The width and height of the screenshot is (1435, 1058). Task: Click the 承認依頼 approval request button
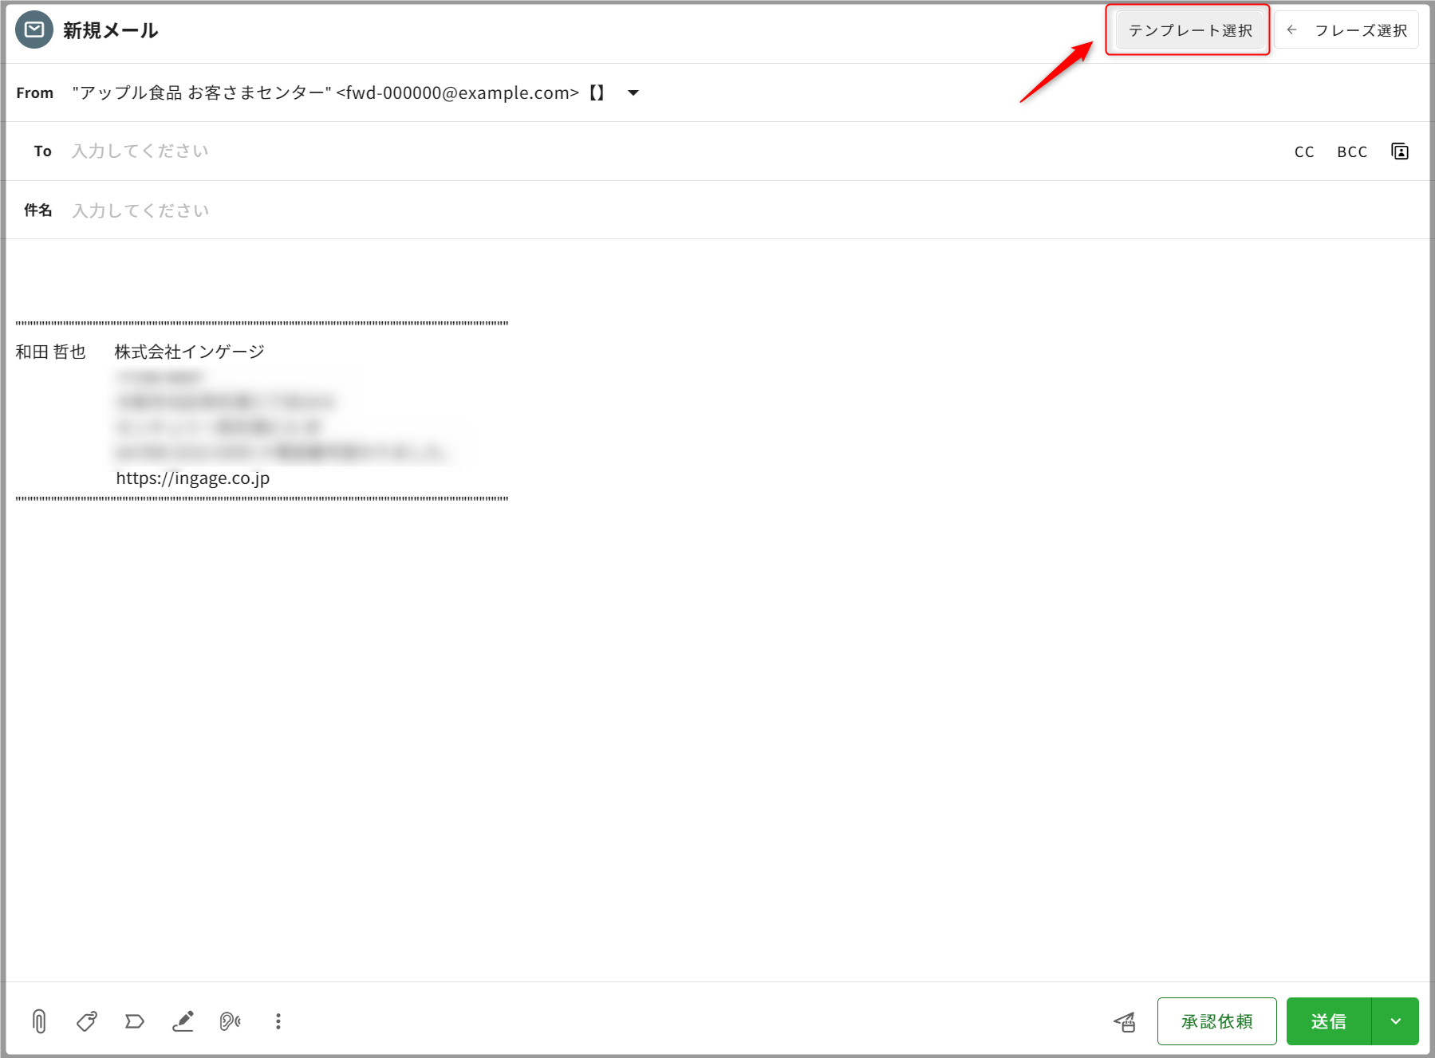[x=1216, y=1021]
